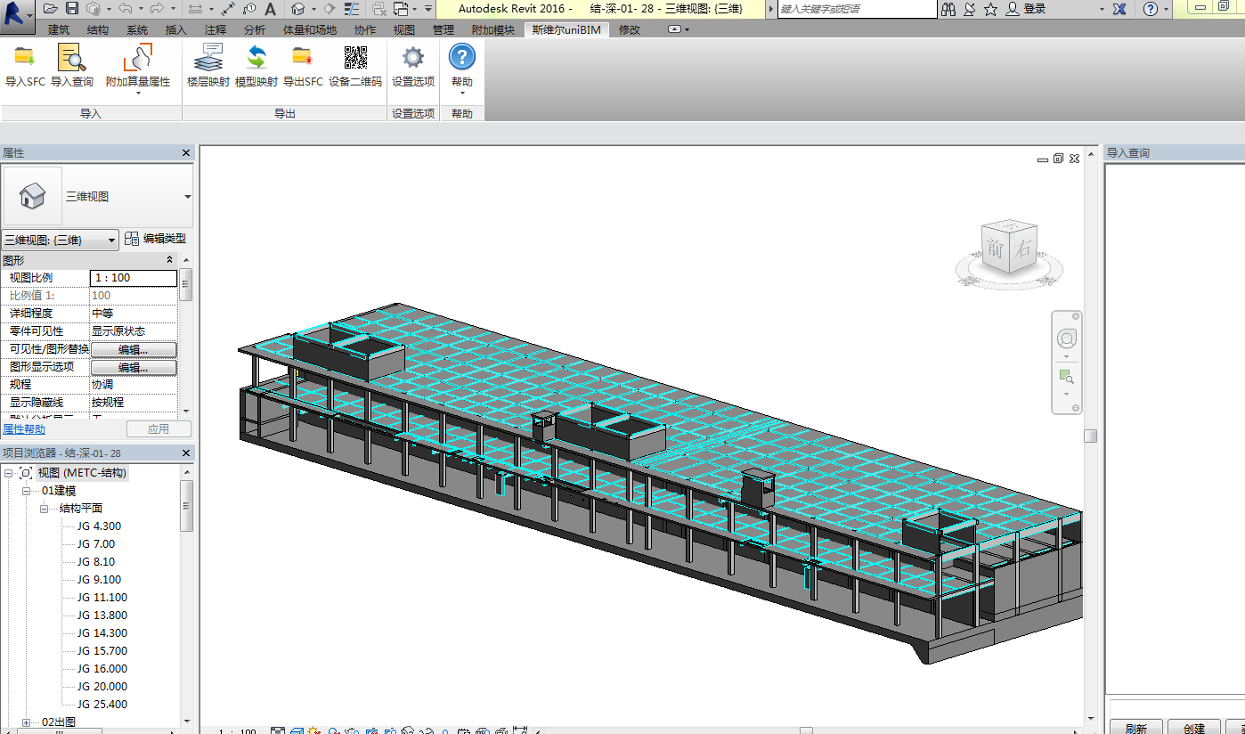Expand the 02出图 tree node
Image resolution: width=1245 pixels, height=734 pixels.
[x=26, y=722]
